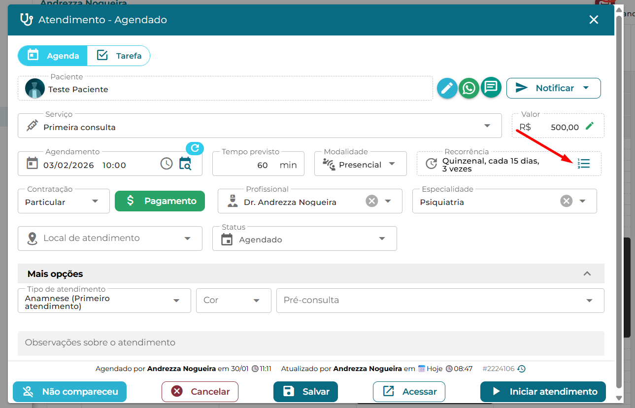
Task: Clear the Profissional field with X
Action: (x=371, y=201)
